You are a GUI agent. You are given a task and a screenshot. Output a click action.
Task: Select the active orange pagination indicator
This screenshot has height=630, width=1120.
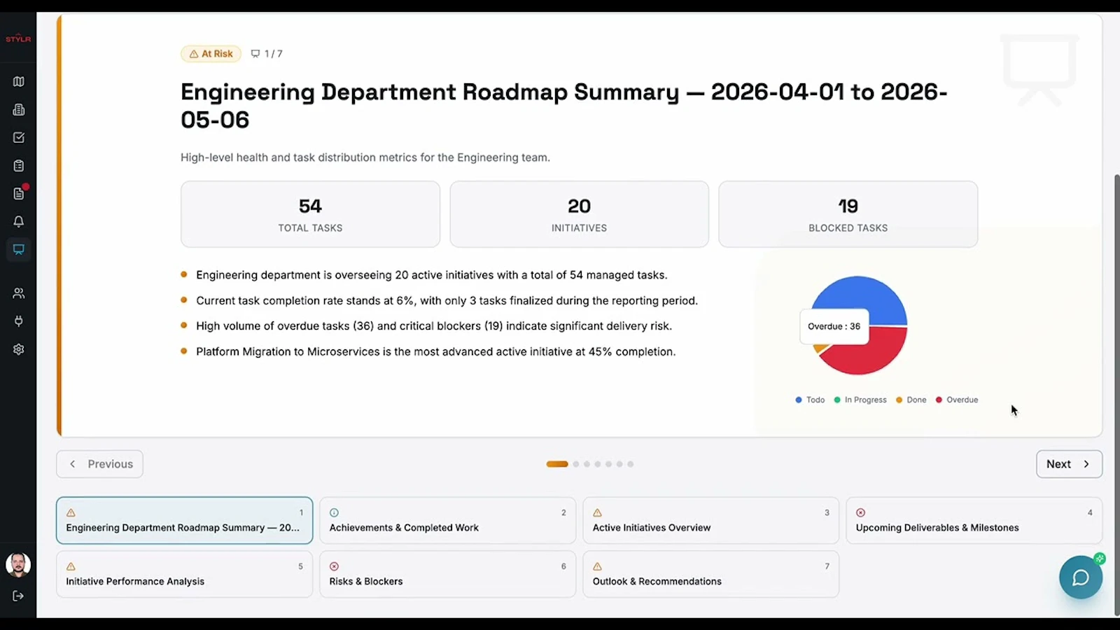coord(557,464)
